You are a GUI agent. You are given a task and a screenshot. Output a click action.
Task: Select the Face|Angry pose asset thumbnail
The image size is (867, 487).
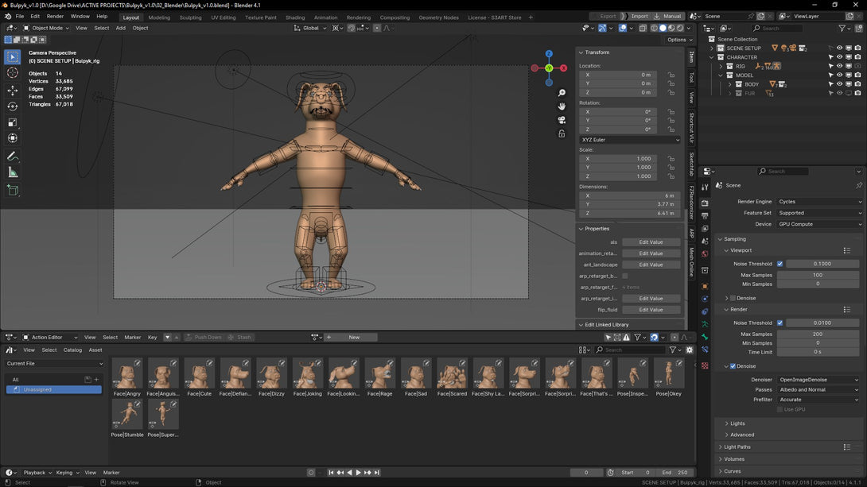tap(127, 373)
